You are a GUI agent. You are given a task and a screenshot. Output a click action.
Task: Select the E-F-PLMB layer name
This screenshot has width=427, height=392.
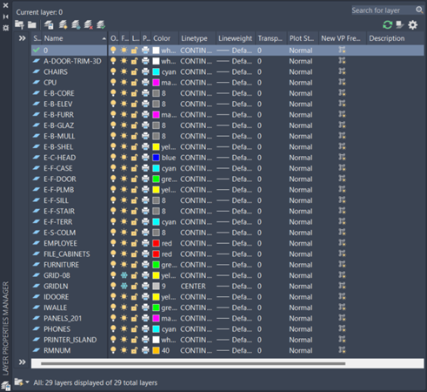tap(59, 190)
